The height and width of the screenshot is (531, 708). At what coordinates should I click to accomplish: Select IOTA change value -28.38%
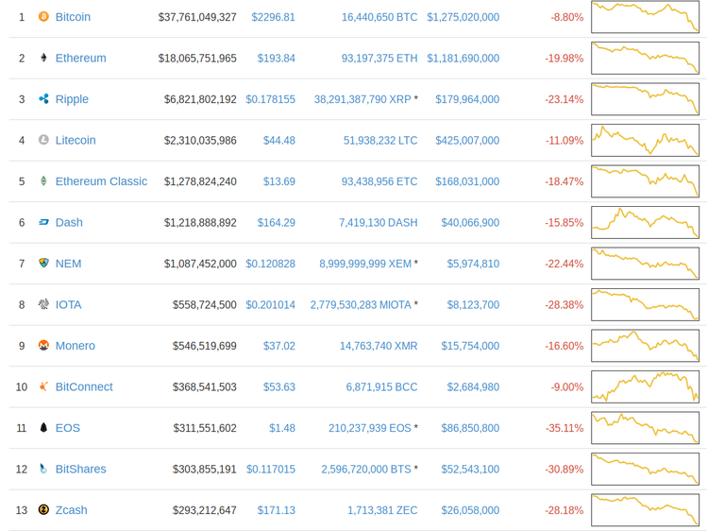[565, 305]
